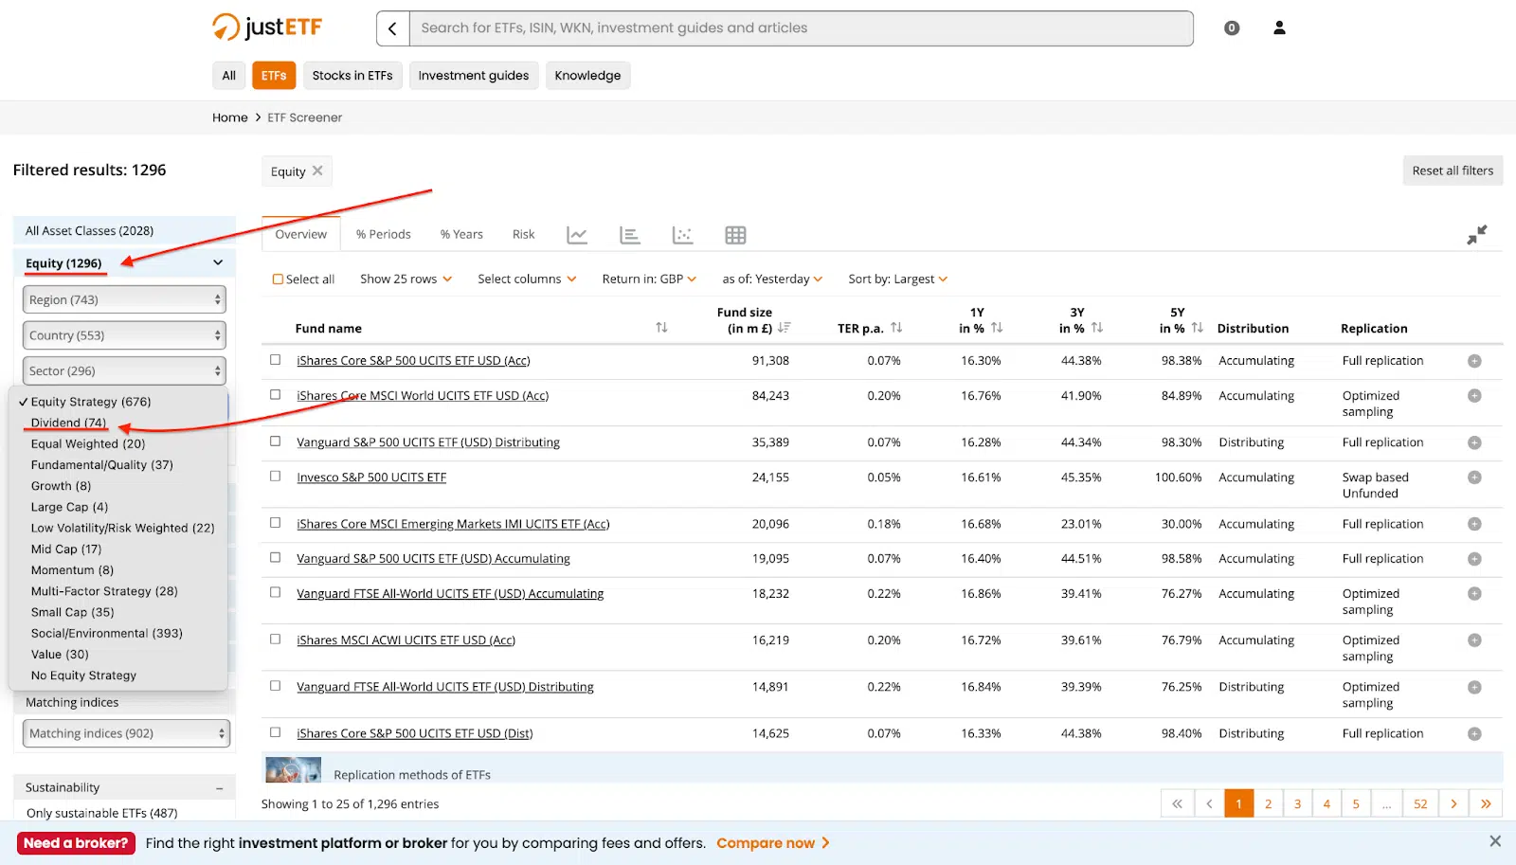The width and height of the screenshot is (1516, 865).
Task: Open Replication methods of ETFs thumbnail
Action: pos(293,769)
